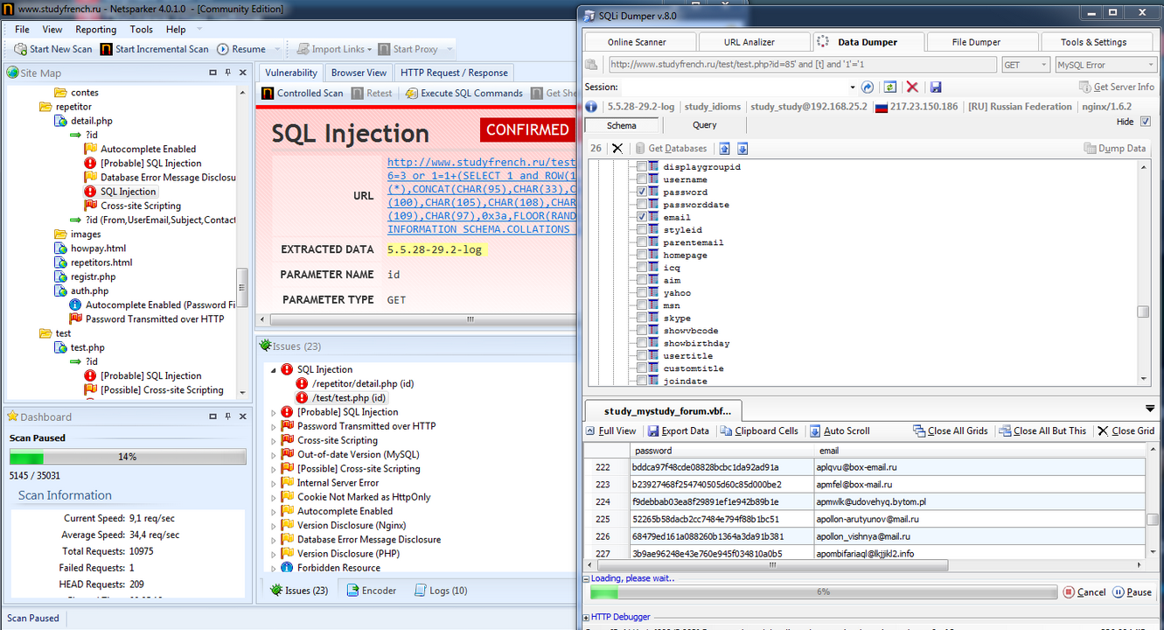Expand Password Transmitted over HTTP issue group
1164x630 pixels.
[274, 426]
